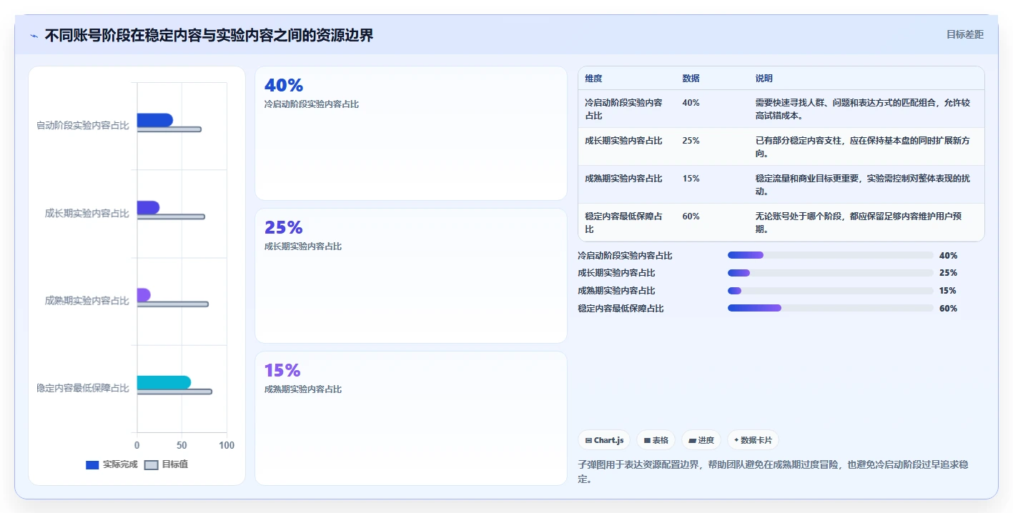Click the blue 冷启动阶段 actual bar in chart
Image resolution: width=1013 pixels, height=513 pixels.
[x=155, y=120]
